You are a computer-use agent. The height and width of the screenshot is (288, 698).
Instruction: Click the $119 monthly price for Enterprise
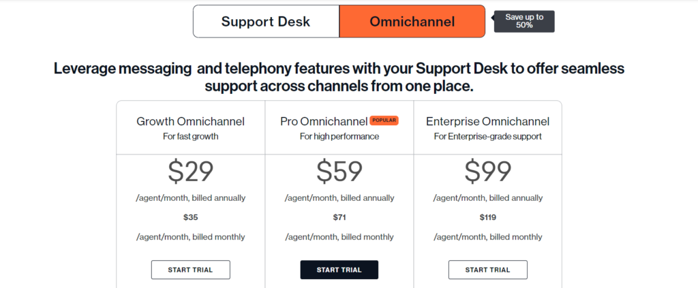point(487,218)
